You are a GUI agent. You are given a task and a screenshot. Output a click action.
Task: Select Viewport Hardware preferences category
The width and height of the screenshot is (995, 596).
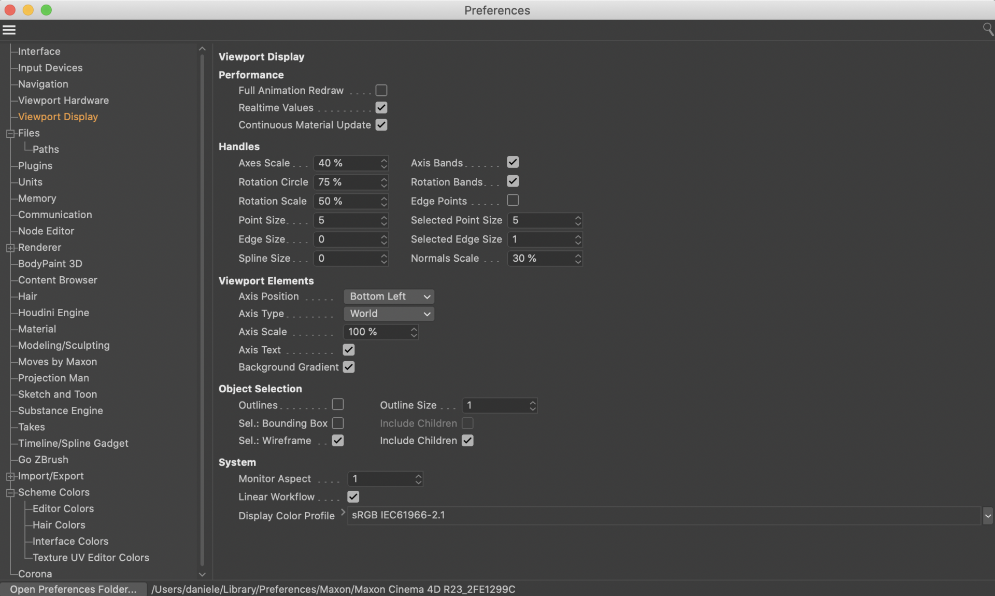63,101
